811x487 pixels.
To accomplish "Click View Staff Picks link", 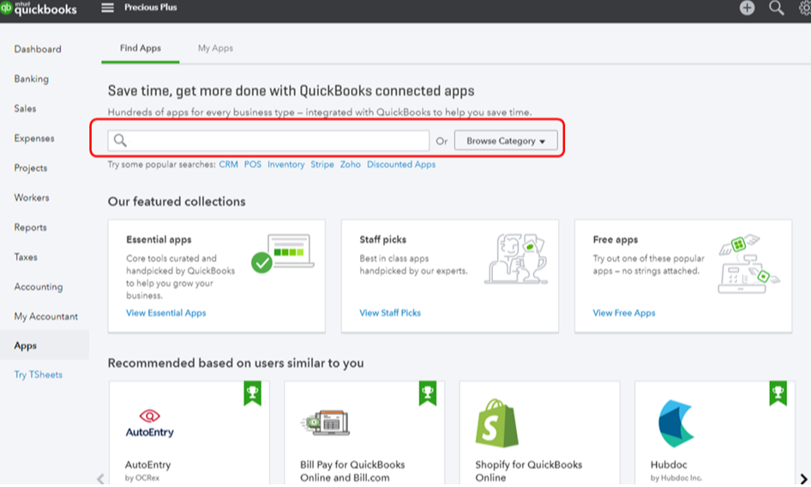I will coord(390,313).
